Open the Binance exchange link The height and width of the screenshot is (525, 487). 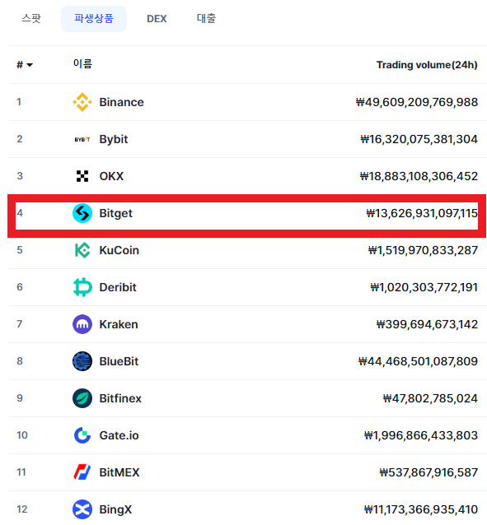pos(121,102)
